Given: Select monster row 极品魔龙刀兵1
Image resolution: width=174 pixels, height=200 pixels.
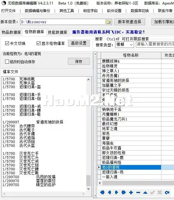Looking at the screenshot, I should pos(131,119).
